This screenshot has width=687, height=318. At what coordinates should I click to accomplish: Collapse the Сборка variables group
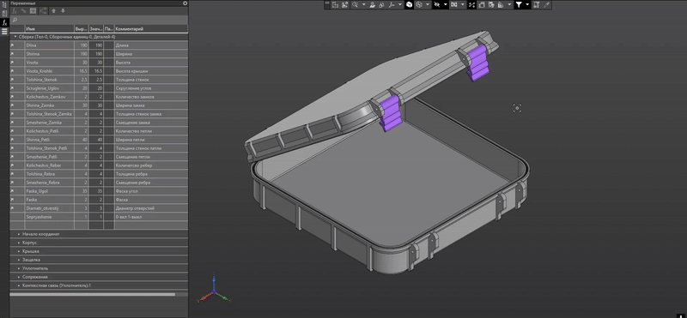pyautogui.click(x=15, y=37)
